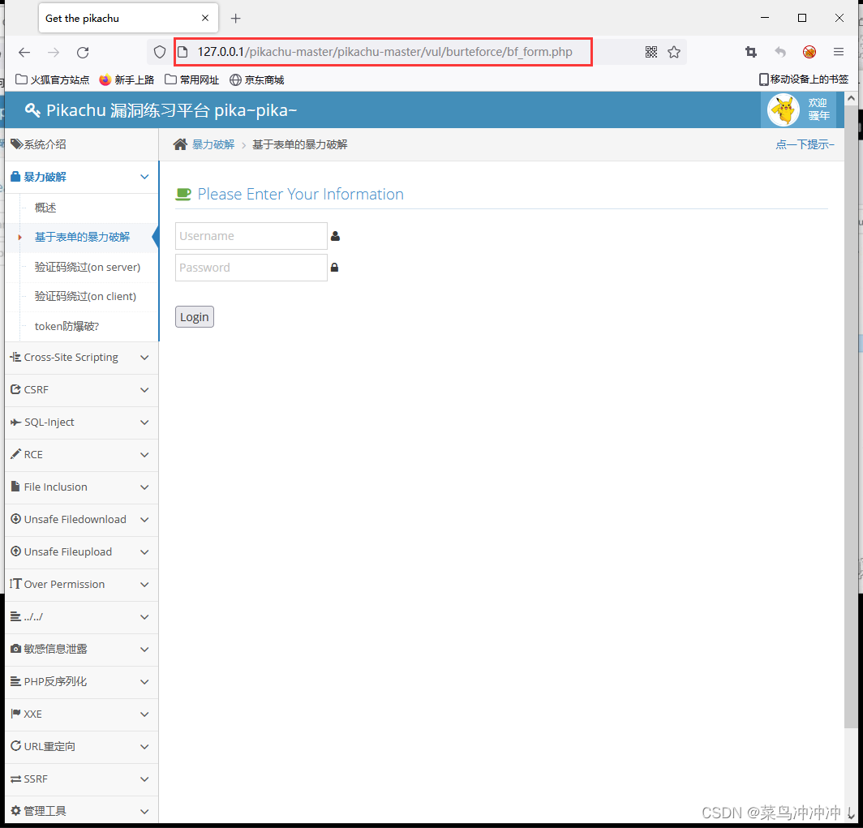Viewport: 863px width, 828px height.
Task: Click the Pikachu avatar image in header
Action: (x=784, y=110)
